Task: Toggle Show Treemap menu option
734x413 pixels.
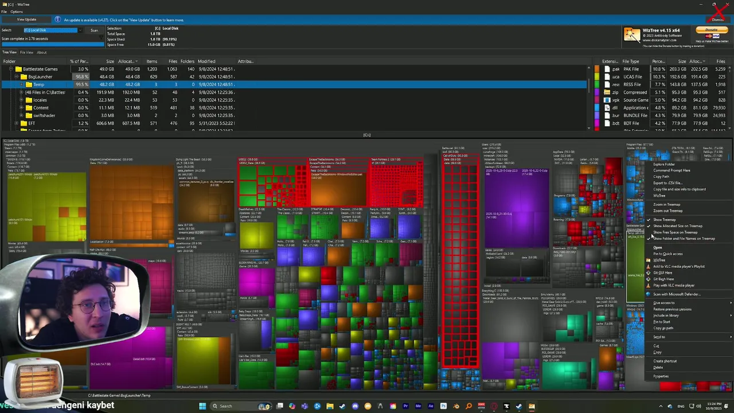Action: pos(664,220)
